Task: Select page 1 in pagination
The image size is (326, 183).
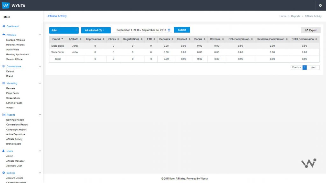Action: click(x=304, y=67)
